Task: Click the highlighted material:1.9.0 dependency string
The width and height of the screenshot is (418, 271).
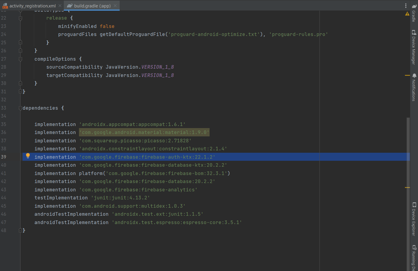Action: [x=144, y=133]
